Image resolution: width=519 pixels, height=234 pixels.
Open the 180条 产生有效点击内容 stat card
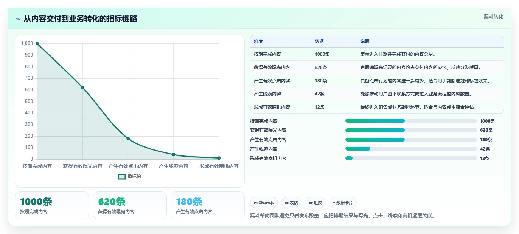tap(208, 205)
